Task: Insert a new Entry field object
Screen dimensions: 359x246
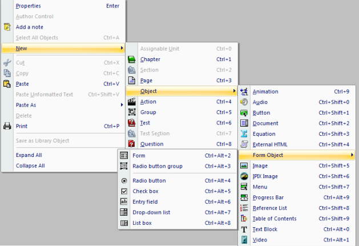Action: click(145, 202)
